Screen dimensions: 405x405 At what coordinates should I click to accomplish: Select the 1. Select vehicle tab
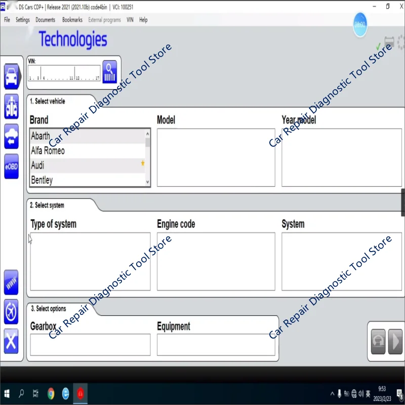click(47, 101)
